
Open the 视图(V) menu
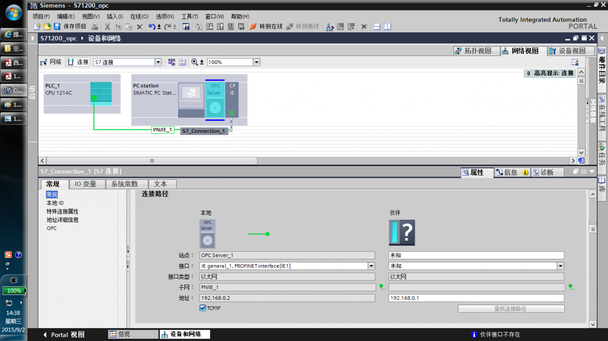pyautogui.click(x=91, y=16)
